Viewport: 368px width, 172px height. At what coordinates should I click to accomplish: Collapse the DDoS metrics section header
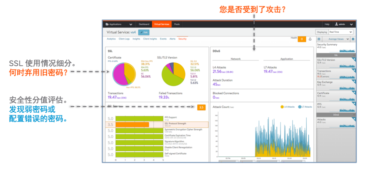pyautogui.click(x=336, y=115)
